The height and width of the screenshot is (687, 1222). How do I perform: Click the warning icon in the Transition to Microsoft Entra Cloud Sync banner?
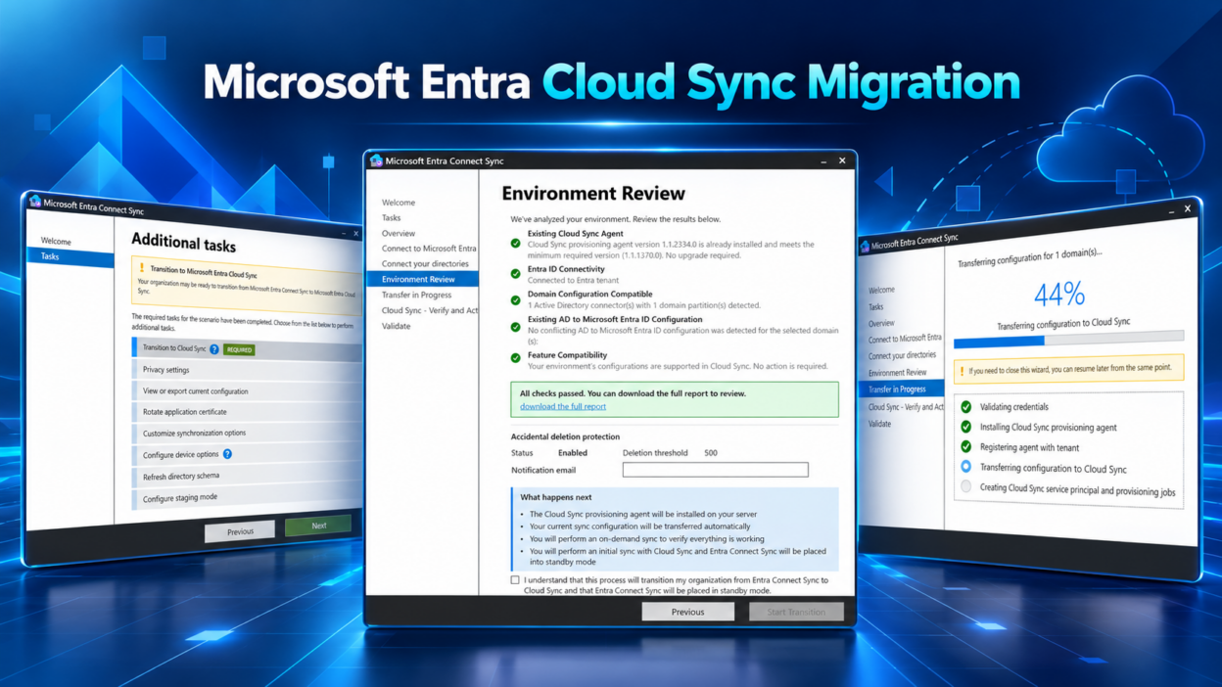pyautogui.click(x=141, y=267)
